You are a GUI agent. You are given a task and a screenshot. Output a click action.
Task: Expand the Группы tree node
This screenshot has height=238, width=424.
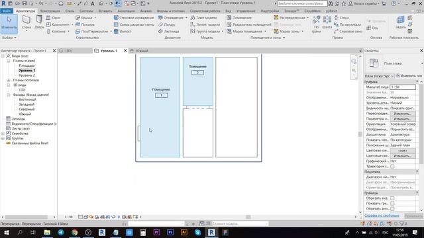coord(3,138)
